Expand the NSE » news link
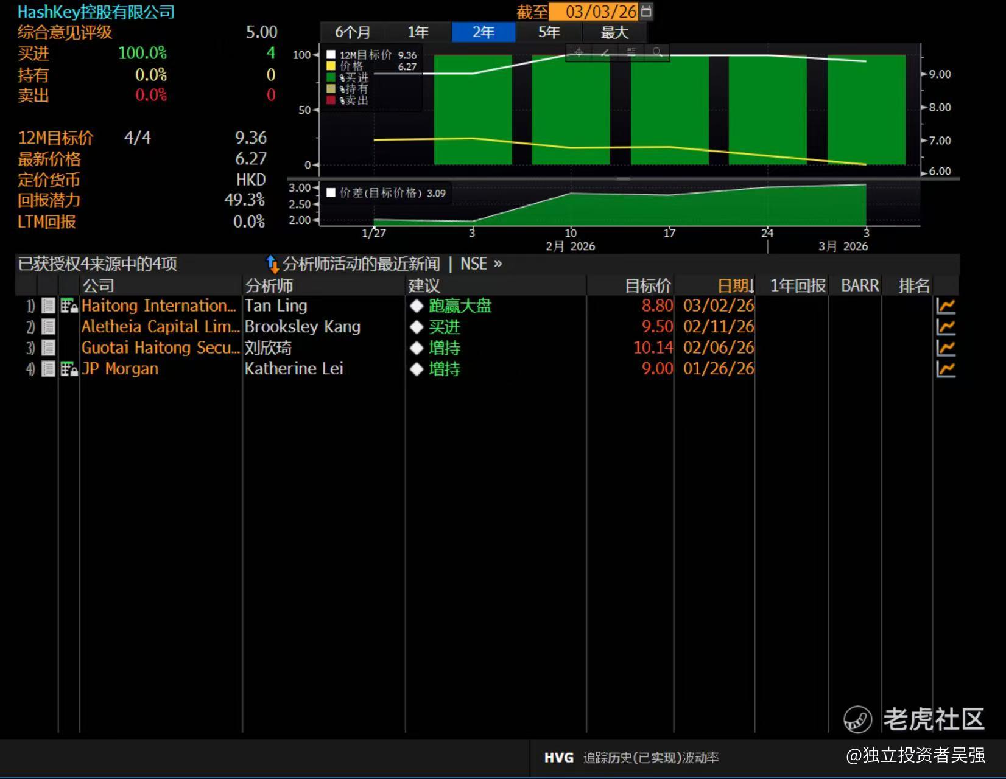The image size is (1006, 779). click(480, 264)
